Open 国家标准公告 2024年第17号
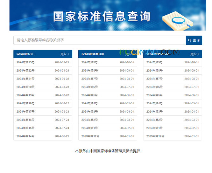212x173 pixels. point(25,112)
